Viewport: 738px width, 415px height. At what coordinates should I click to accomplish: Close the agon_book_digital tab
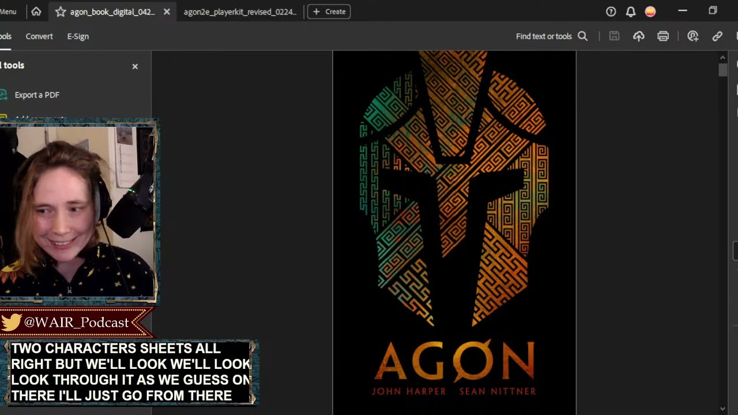[x=167, y=12]
